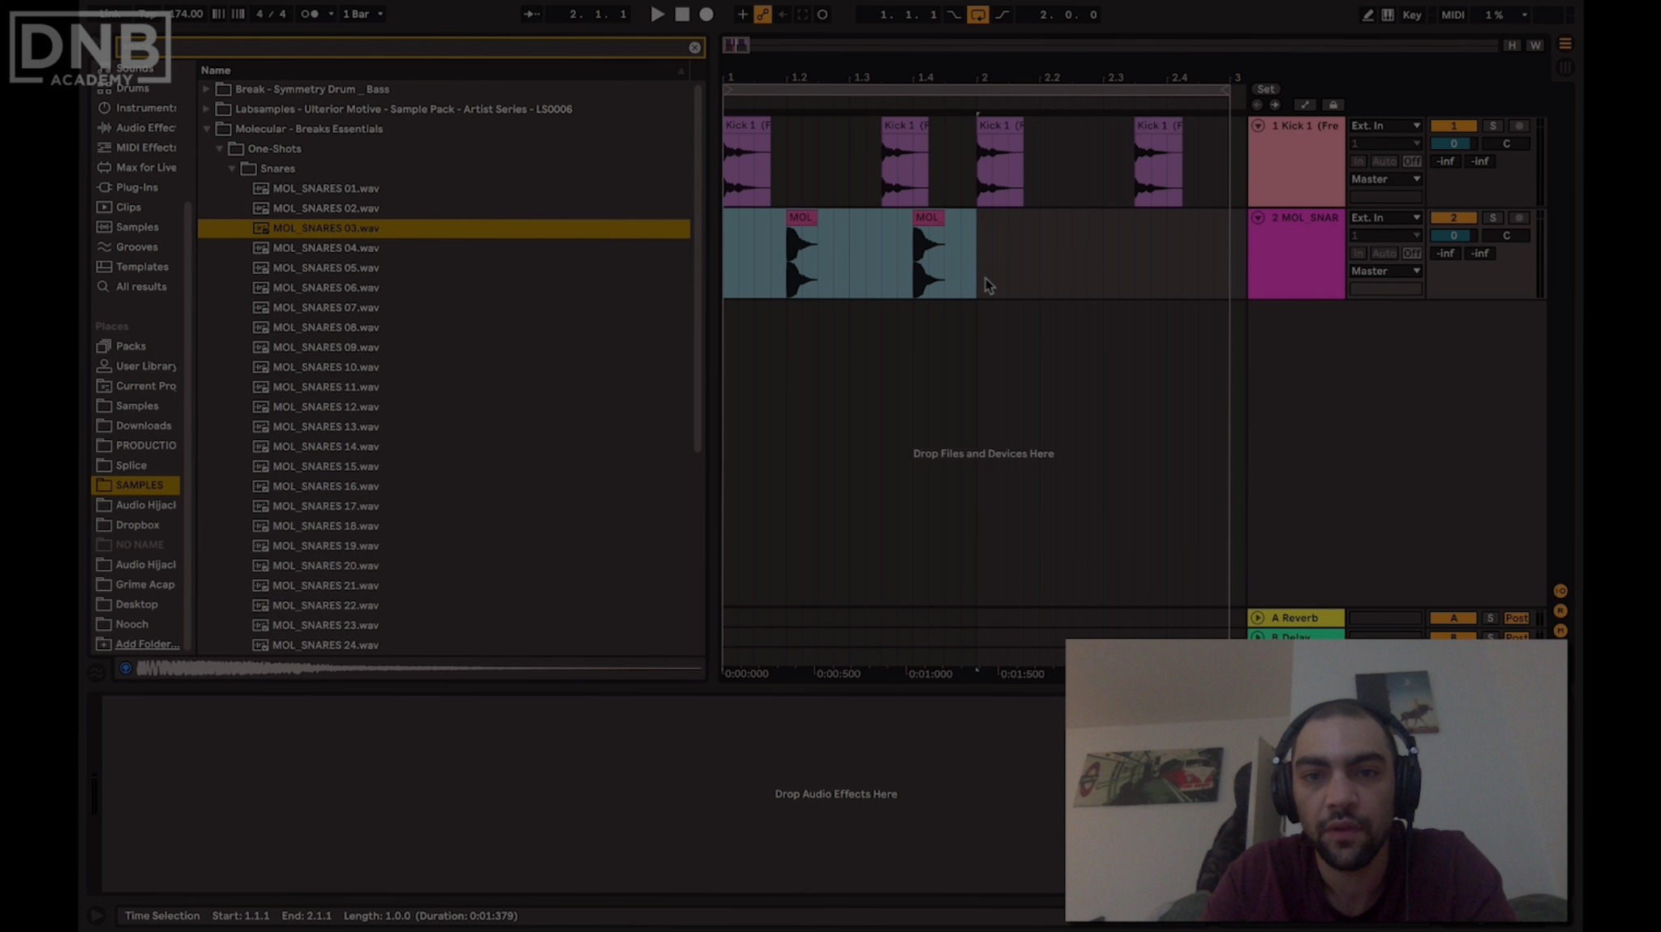Select All results search icon

point(104,287)
